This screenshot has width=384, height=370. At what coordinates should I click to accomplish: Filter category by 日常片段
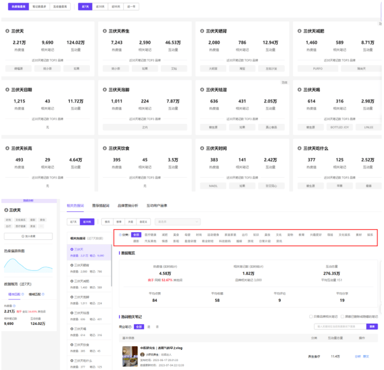click(x=265, y=241)
